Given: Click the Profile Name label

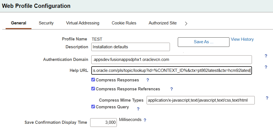Looking at the screenshot, I should coord(74,39).
